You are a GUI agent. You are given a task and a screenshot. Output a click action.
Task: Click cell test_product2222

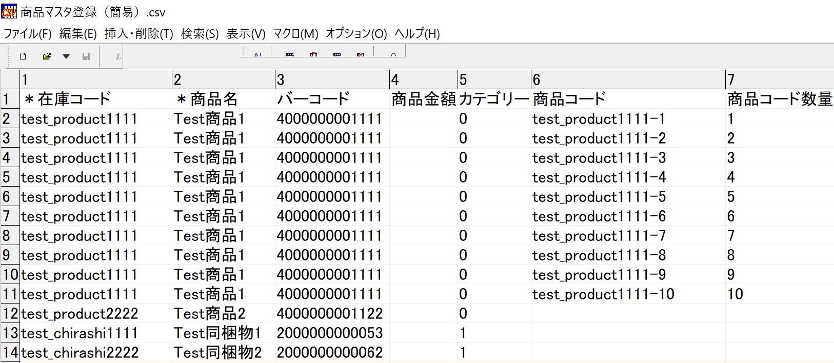pyautogui.click(x=96, y=313)
